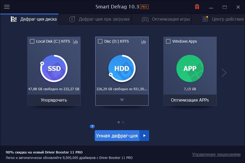Click the blue HDD disk circle
Screen dimensions: 245x163
[122, 68]
